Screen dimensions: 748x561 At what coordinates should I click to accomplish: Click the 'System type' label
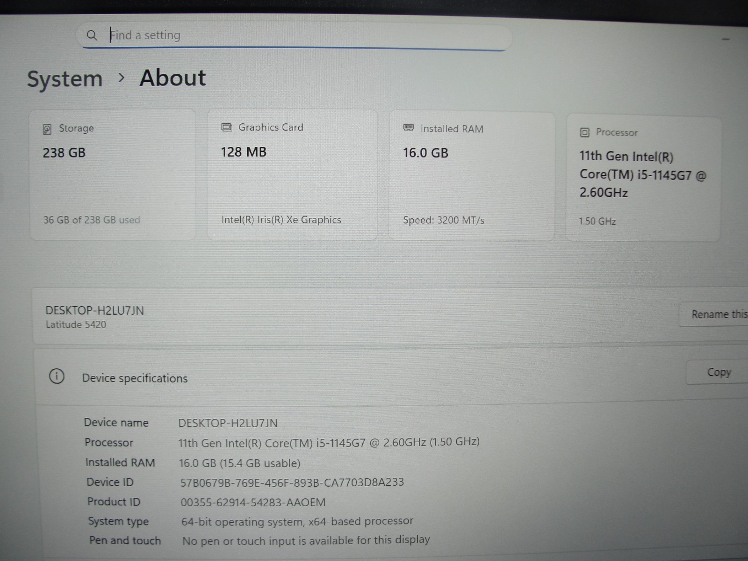click(119, 521)
